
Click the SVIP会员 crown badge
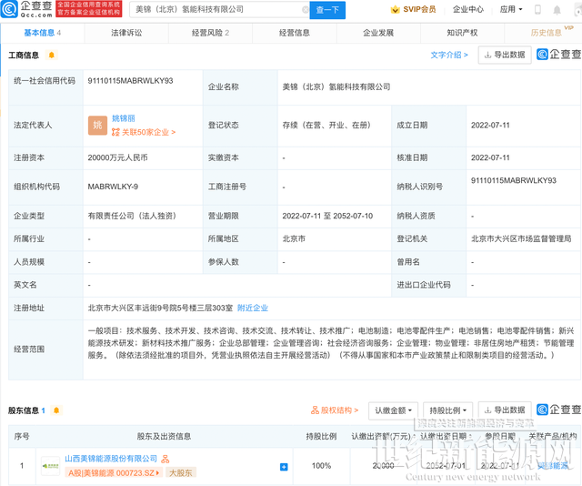(x=413, y=9)
